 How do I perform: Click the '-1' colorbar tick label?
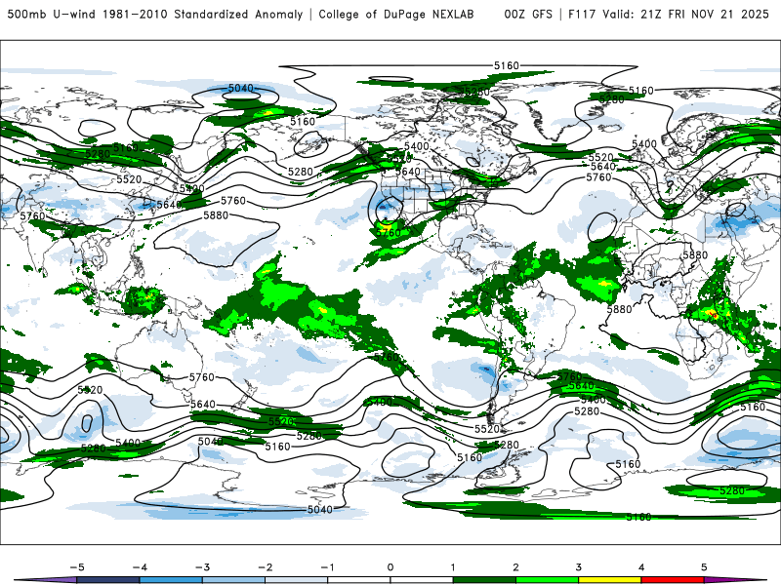(327, 567)
